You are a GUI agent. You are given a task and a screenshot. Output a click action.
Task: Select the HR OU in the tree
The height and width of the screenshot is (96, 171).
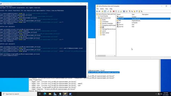pos(103,27)
